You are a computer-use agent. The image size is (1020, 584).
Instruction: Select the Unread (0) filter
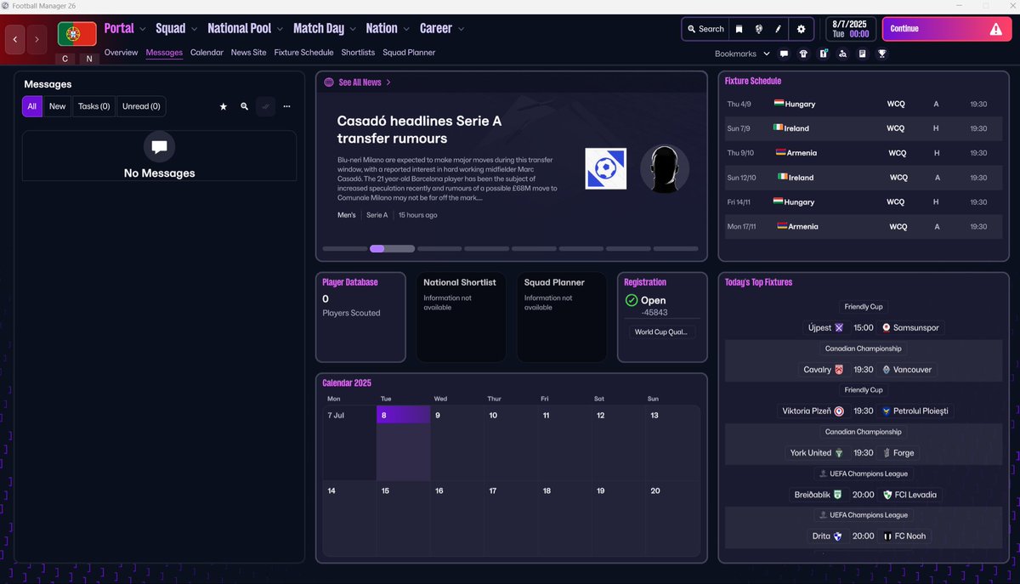[x=141, y=106]
